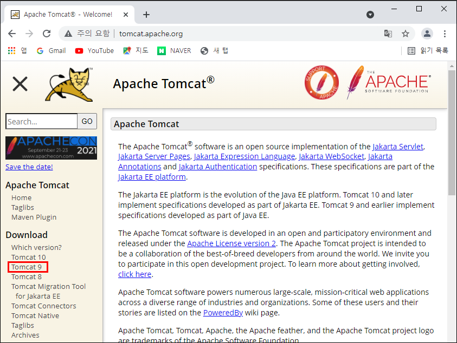457x343 pixels.
Task: Follow the click here link
Action: [134, 274]
